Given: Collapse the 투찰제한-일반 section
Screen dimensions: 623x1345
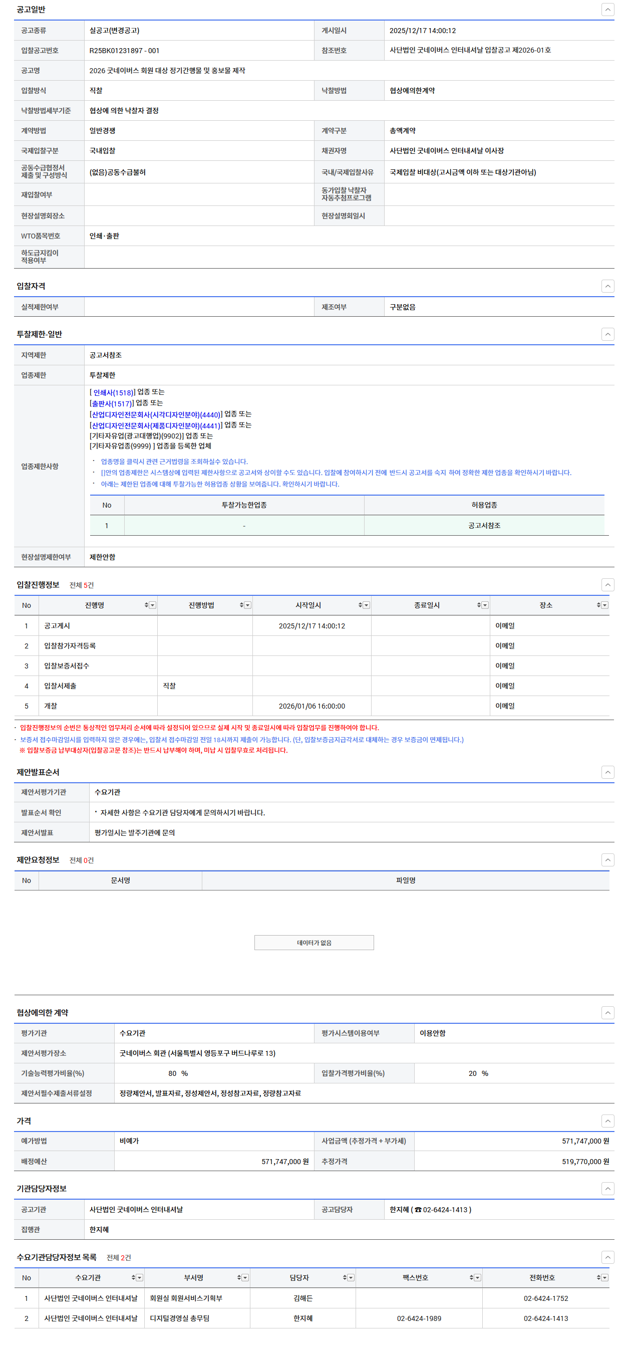Looking at the screenshot, I should coord(607,334).
